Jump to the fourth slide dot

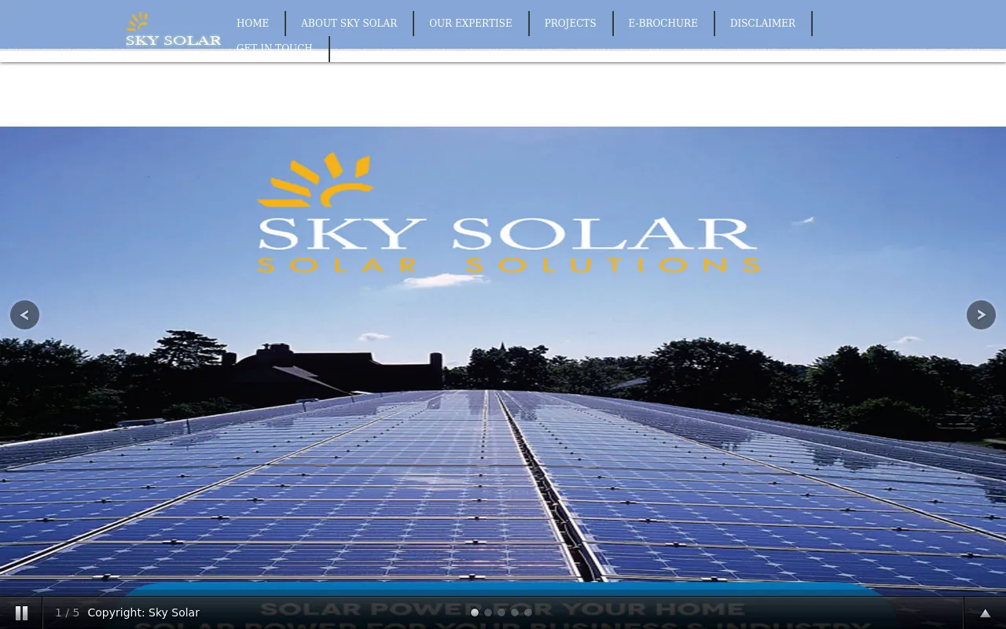click(515, 612)
